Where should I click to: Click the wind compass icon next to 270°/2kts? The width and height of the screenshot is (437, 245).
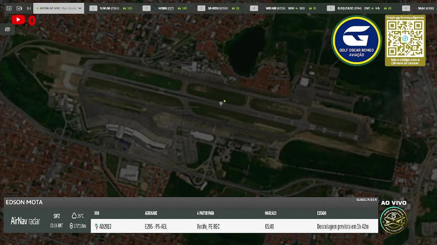tap(71, 226)
